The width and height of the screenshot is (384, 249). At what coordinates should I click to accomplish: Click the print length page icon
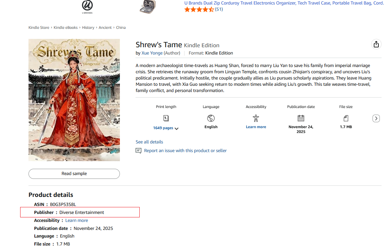[x=166, y=118]
